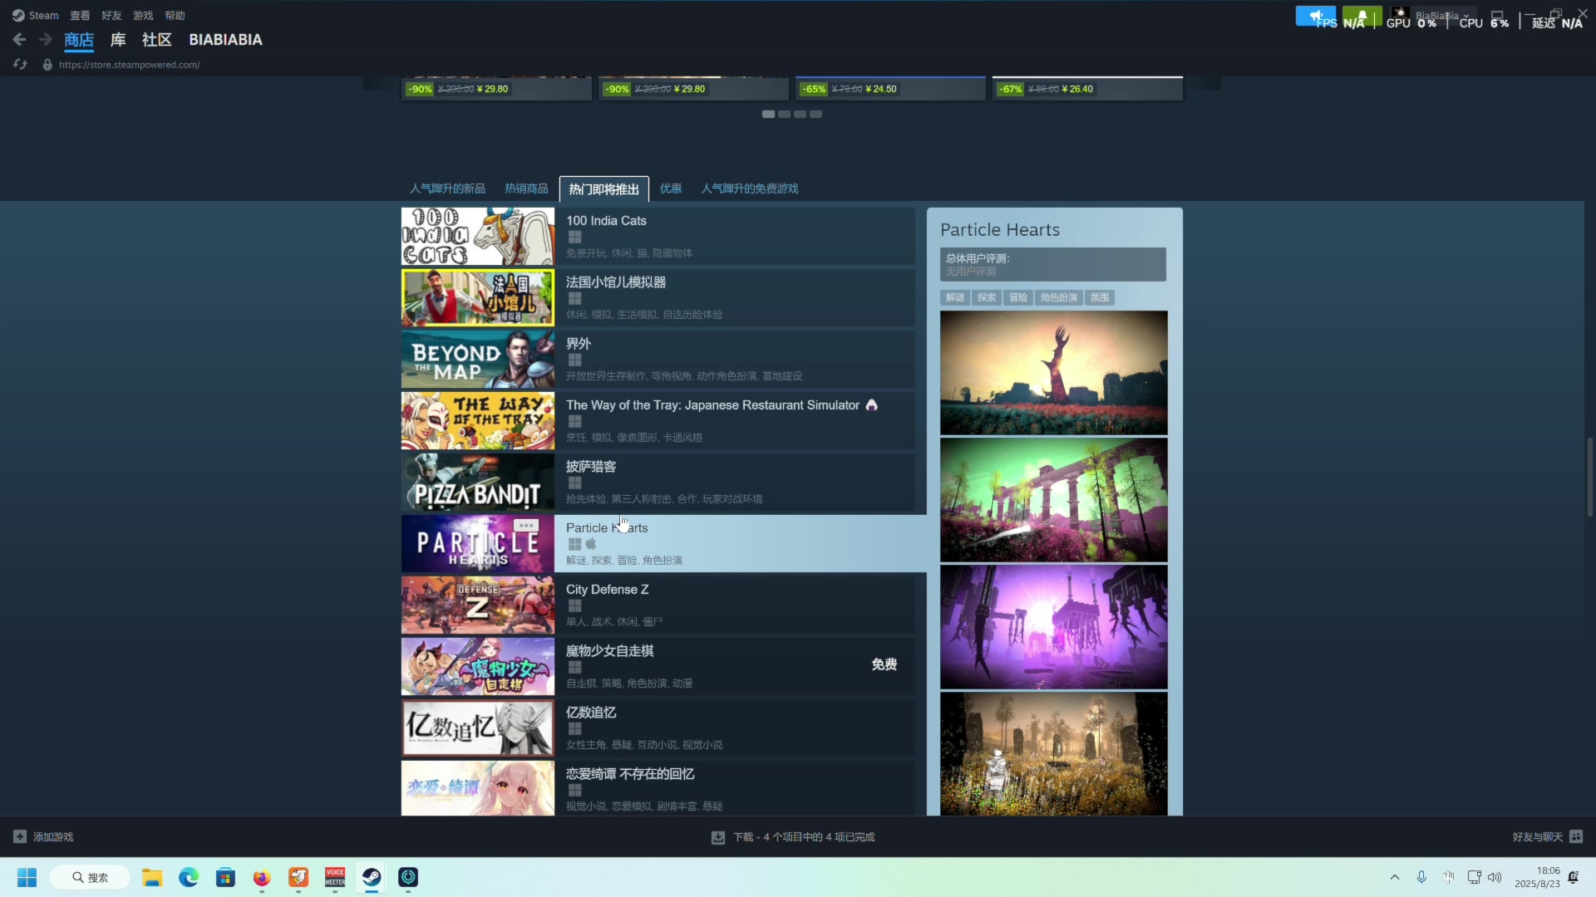Select the fourth carousel page dot

816,114
